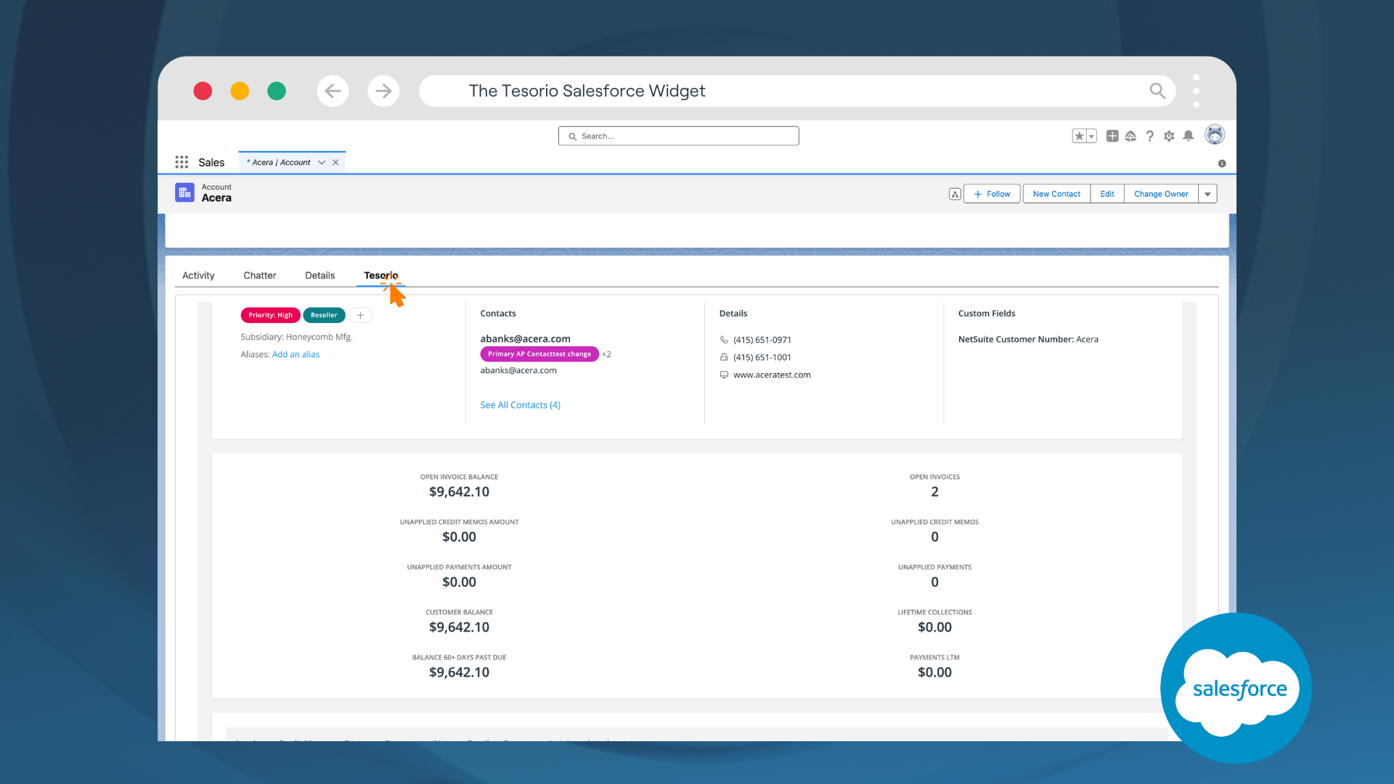Click the phone icon in Details

point(724,340)
